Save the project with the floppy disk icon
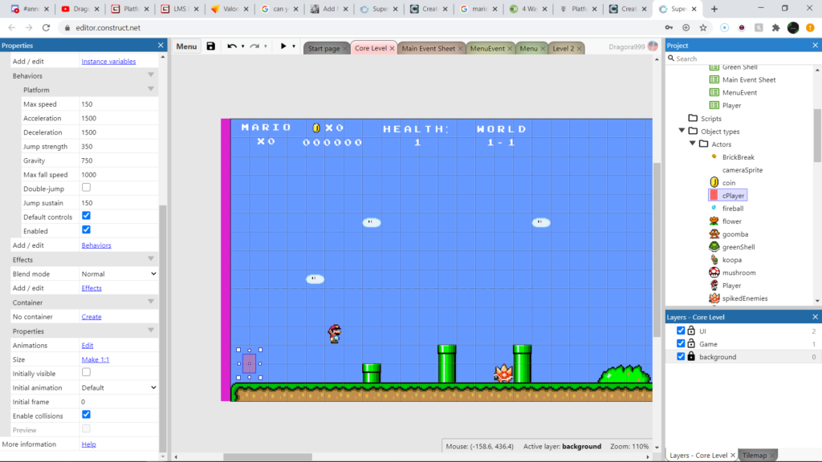The height and width of the screenshot is (462, 822). click(211, 46)
